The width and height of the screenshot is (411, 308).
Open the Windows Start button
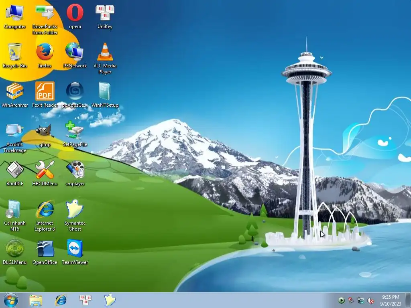tap(11, 300)
